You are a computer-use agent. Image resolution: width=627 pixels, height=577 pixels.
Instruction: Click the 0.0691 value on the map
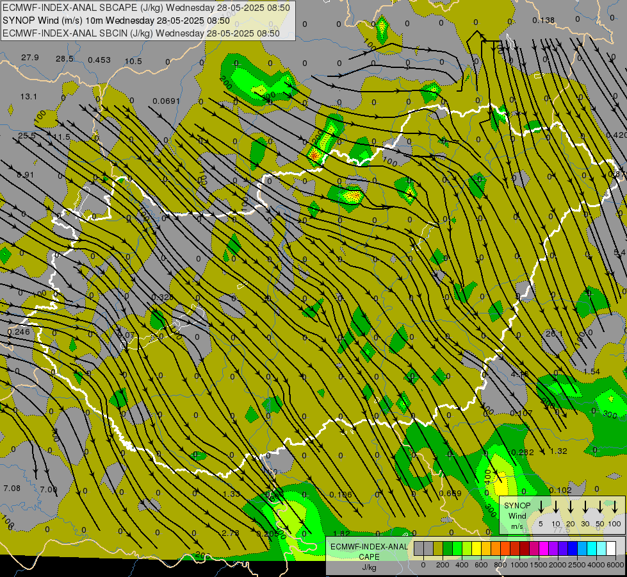pyautogui.click(x=167, y=101)
